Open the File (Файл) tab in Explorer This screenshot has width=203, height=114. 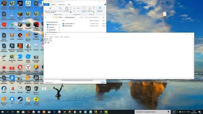point(46,4)
